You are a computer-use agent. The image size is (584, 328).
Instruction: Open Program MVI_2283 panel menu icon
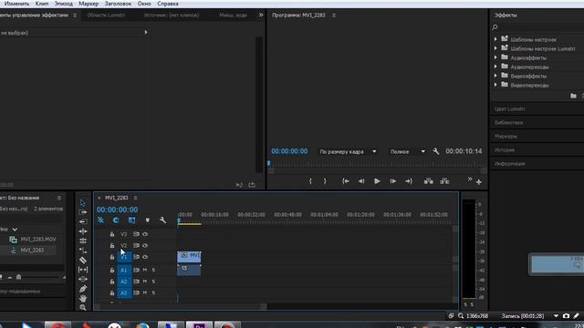pyautogui.click(x=334, y=15)
